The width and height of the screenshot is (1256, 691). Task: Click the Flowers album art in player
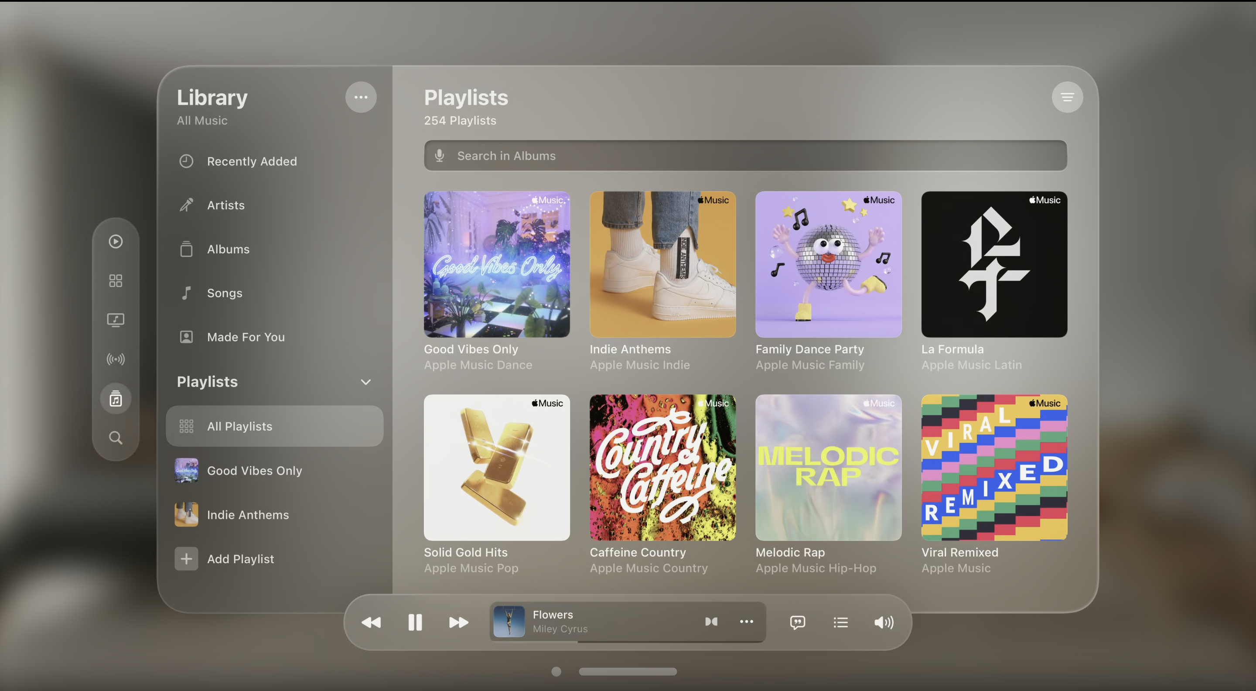509,621
